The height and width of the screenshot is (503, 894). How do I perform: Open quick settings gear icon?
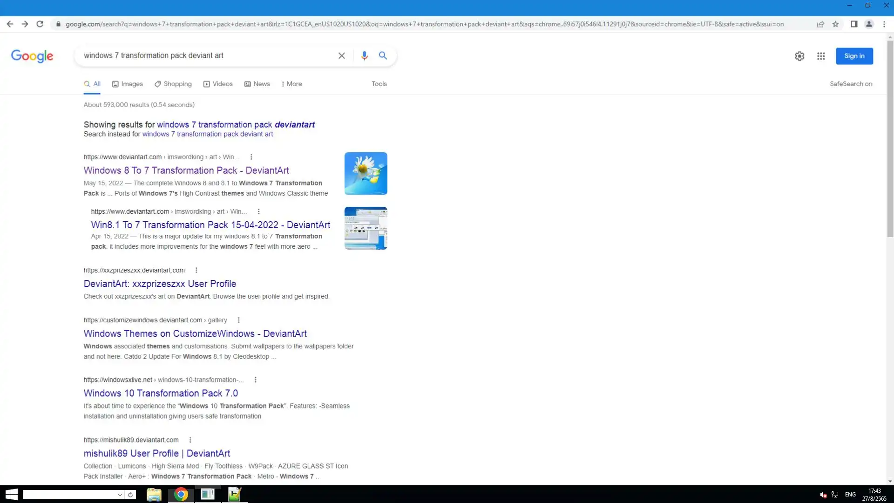(799, 56)
